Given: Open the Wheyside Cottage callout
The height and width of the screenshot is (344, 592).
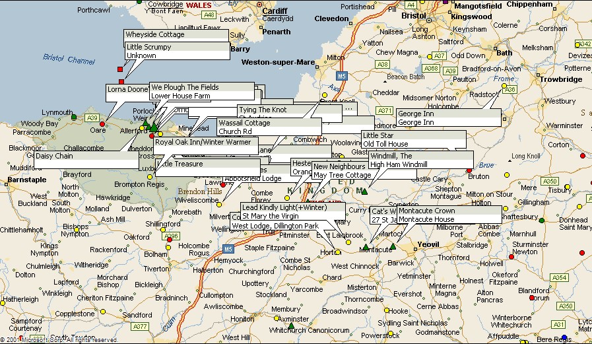Looking at the screenshot, I should 176,34.
